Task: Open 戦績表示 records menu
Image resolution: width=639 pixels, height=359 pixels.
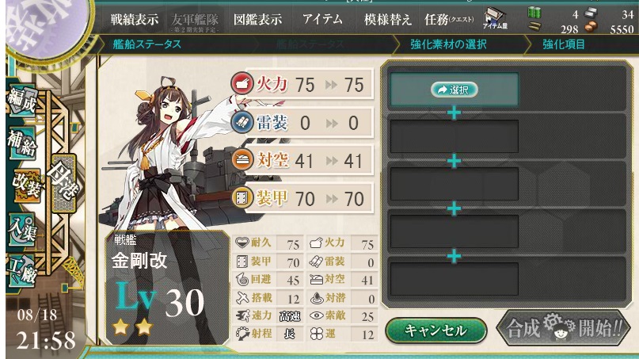Action: [134, 19]
